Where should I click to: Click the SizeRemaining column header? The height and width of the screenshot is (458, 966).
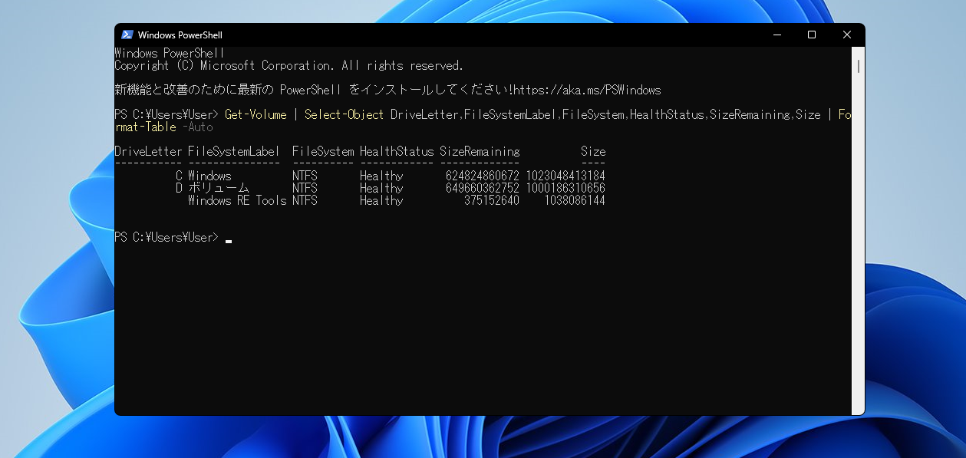480,151
